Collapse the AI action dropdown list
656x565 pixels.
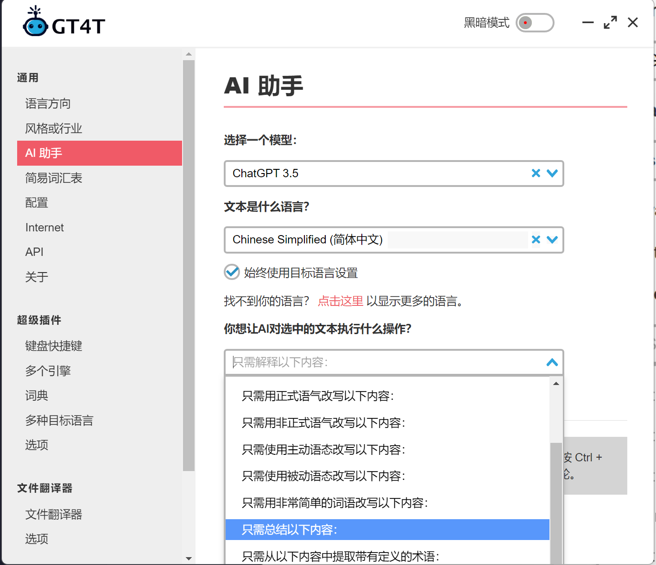click(x=552, y=363)
